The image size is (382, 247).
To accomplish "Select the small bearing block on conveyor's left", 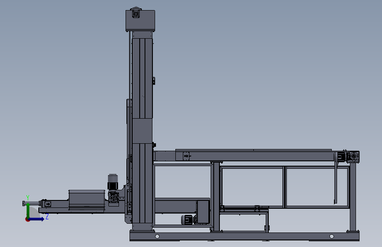I will tap(186, 156).
